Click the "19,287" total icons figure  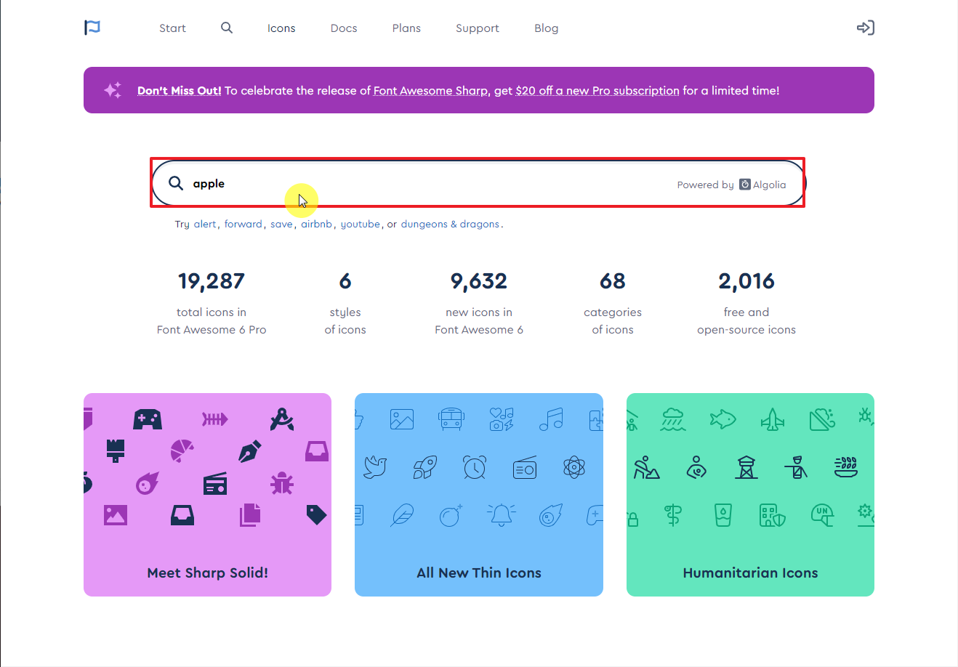pyautogui.click(x=212, y=281)
